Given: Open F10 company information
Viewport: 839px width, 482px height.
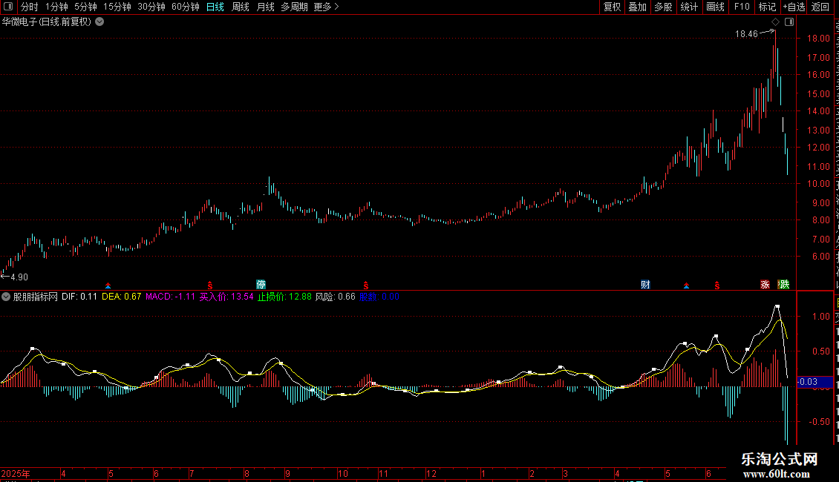Looking at the screenshot, I should point(742,7).
